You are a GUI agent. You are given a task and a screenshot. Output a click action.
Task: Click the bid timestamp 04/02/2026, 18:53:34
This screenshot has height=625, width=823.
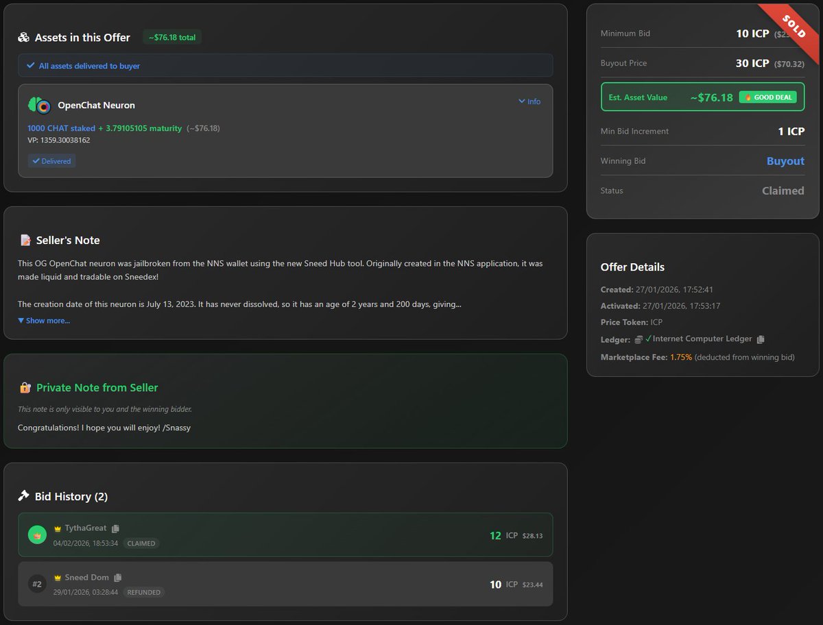pyautogui.click(x=86, y=543)
